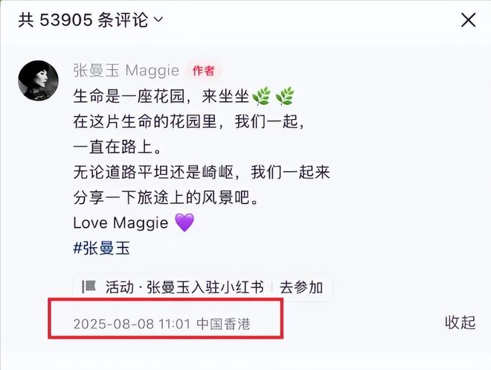Click the first leaf emoji
The height and width of the screenshot is (370, 491).
click(x=261, y=96)
